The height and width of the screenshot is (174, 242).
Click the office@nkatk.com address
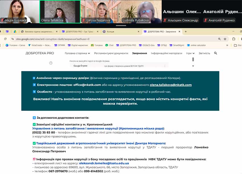tap(87, 85)
